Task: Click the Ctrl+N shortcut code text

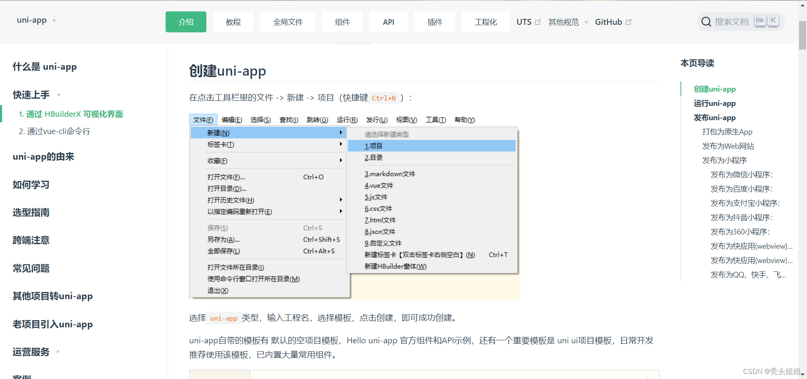Action: point(384,98)
